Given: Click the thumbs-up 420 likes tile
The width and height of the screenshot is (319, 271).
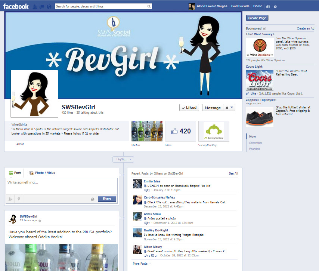Looking at the screenshot, I should [180, 131].
